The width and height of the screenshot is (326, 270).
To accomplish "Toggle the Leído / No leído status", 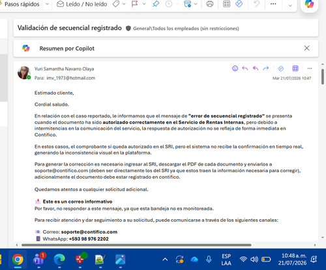I will (82, 4).
